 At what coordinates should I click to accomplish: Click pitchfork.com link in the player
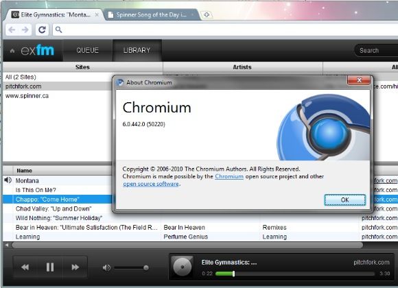click(x=371, y=263)
